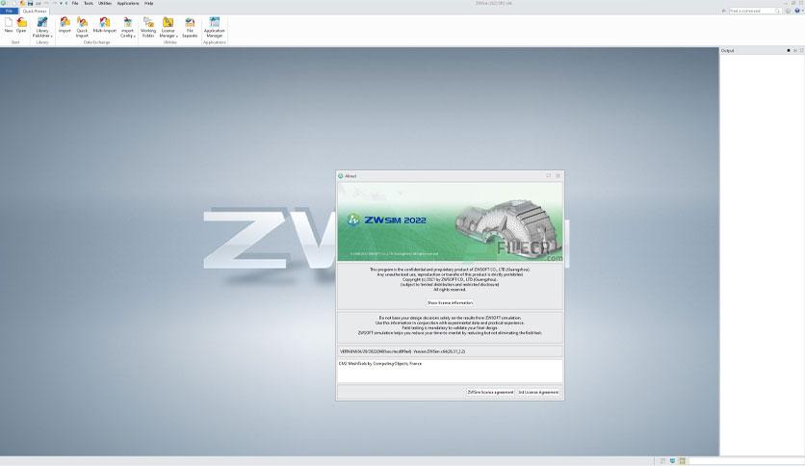Click the search icon in Find a command box
This screenshot has width=805, height=466.
click(x=777, y=11)
